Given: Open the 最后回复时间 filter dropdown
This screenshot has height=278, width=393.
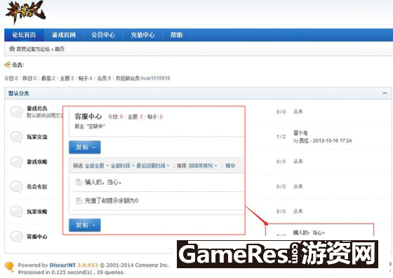Looking at the screenshot, I should (153, 166).
